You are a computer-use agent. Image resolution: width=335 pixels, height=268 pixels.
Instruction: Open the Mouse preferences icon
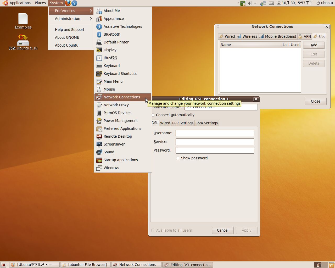[99, 90]
